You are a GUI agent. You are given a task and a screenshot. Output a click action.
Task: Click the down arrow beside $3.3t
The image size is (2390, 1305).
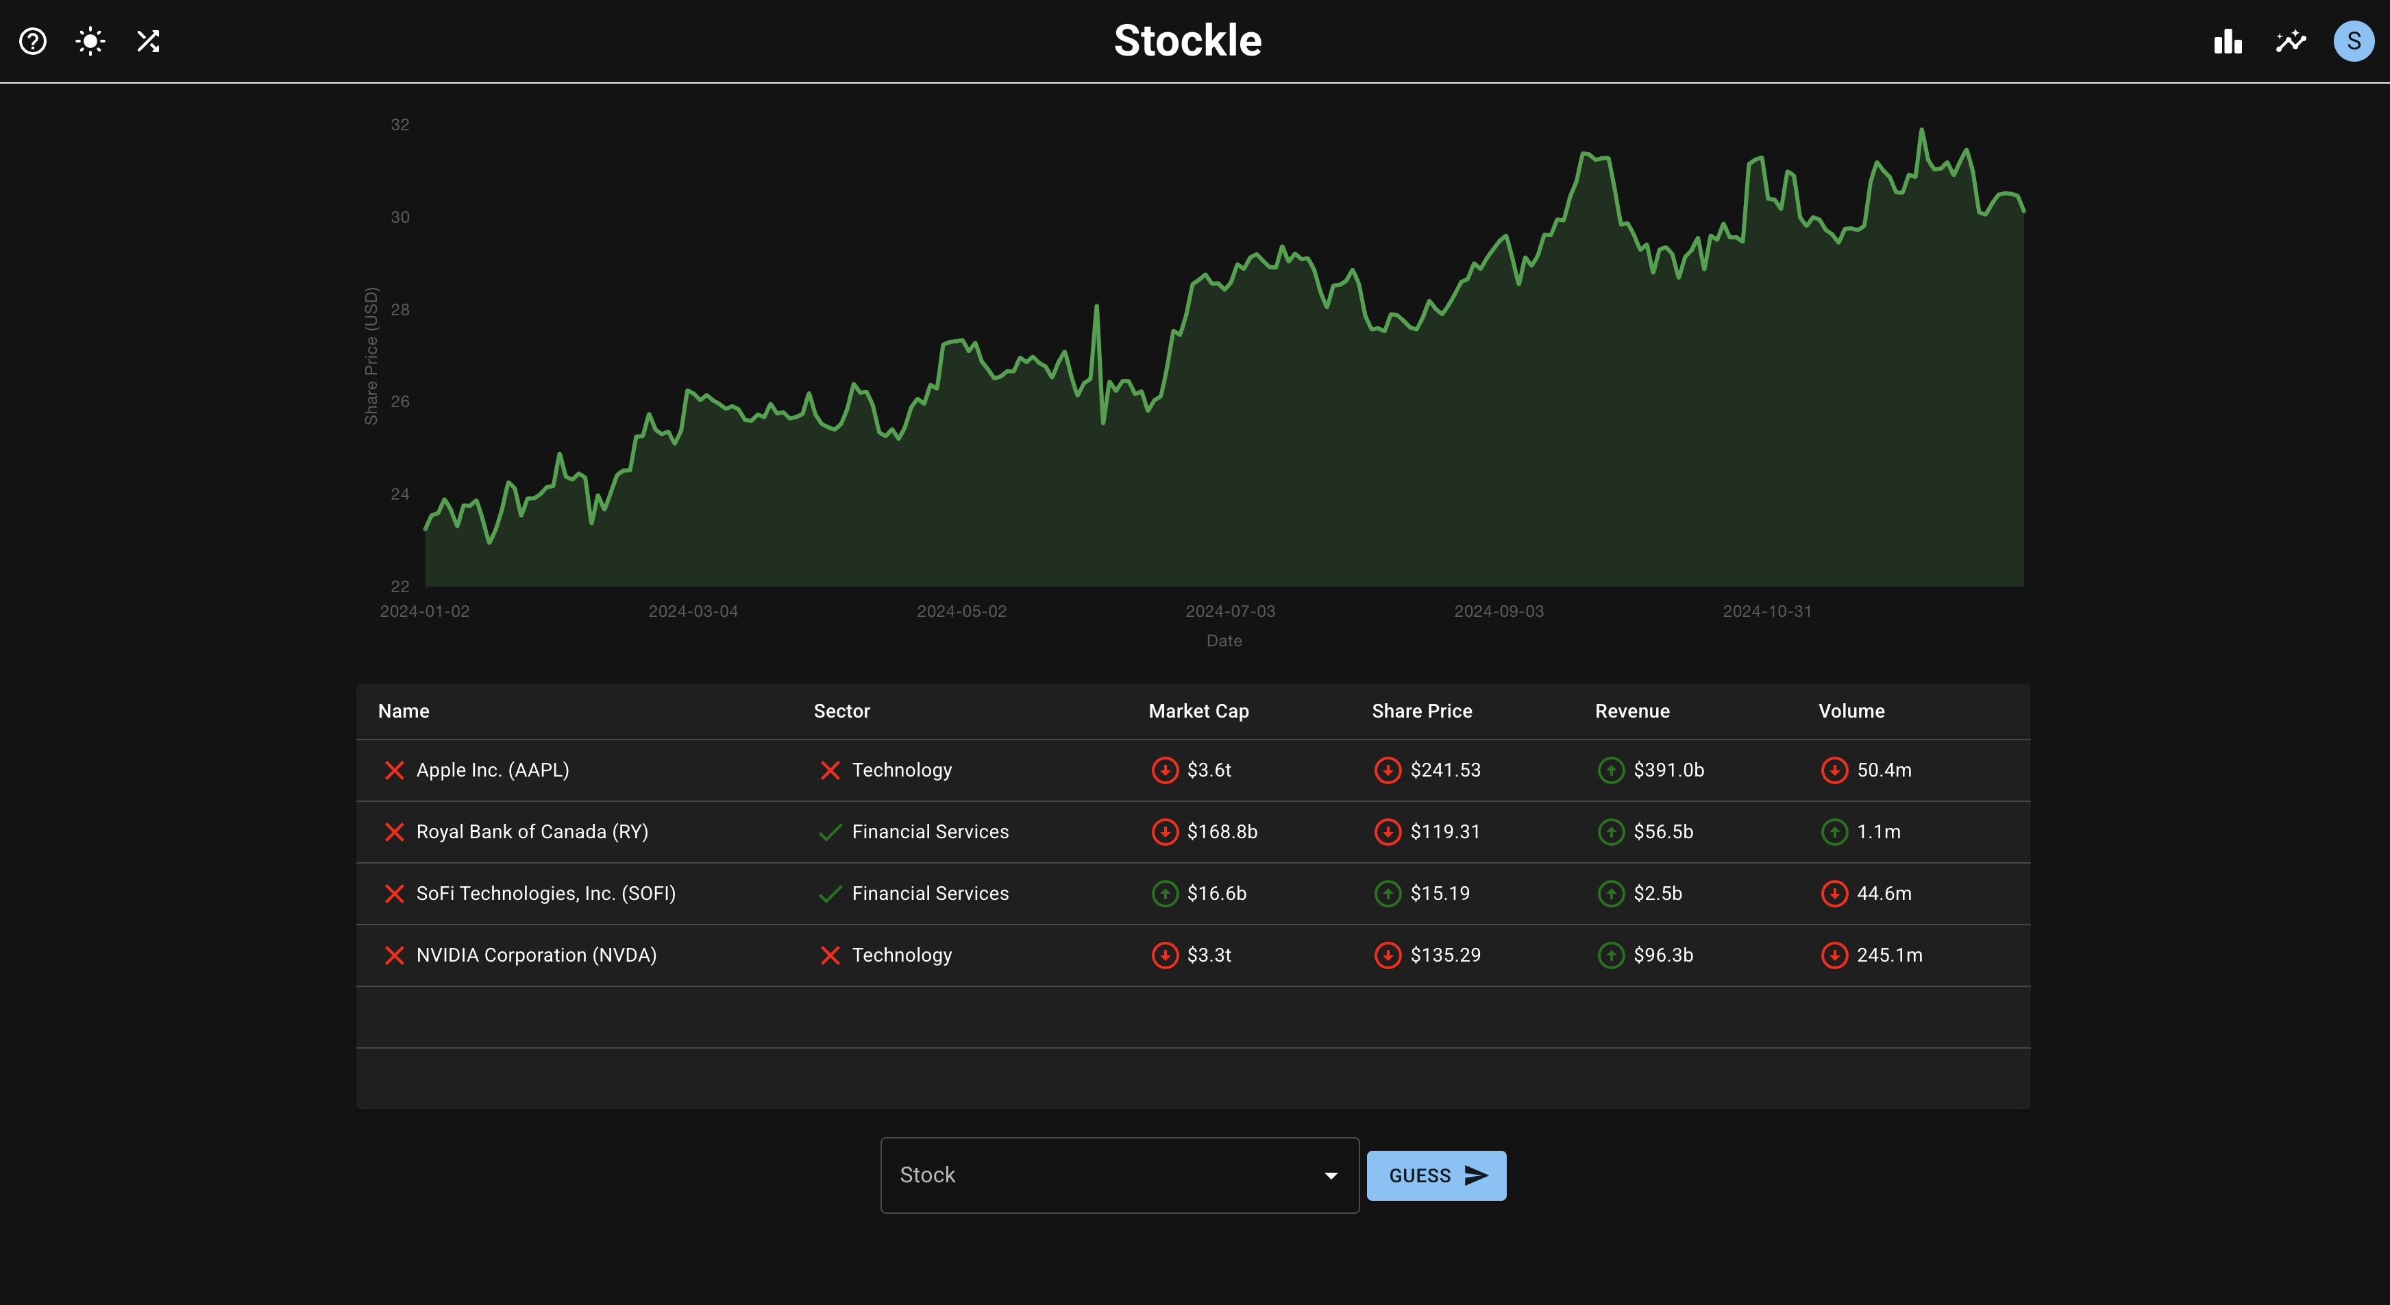(x=1164, y=955)
